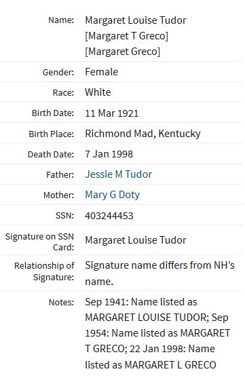The image size is (245, 380).
Task: Click the Gender value Female
Action: tap(101, 72)
